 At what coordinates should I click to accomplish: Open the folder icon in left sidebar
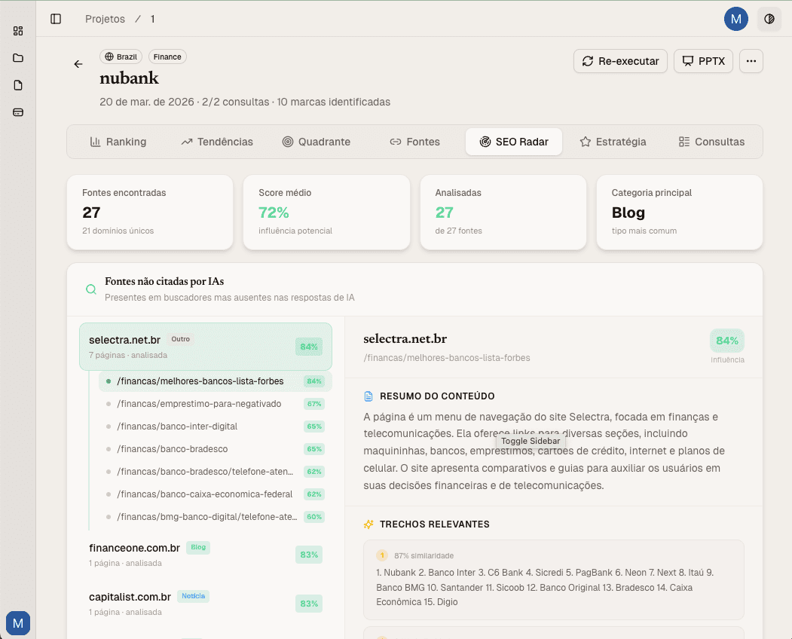pos(17,58)
